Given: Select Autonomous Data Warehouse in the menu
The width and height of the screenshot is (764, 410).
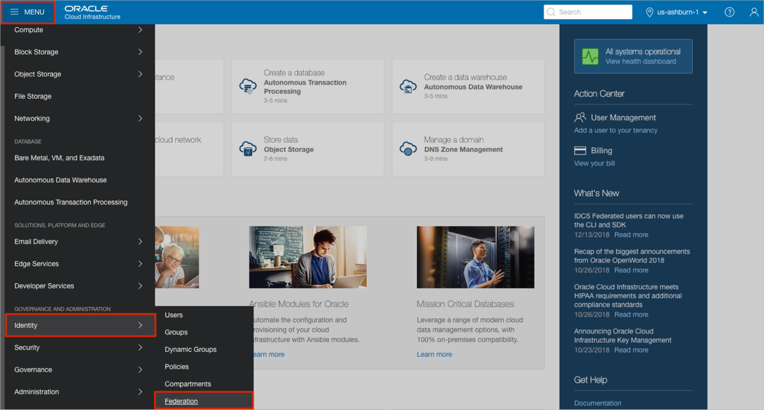Looking at the screenshot, I should (61, 180).
